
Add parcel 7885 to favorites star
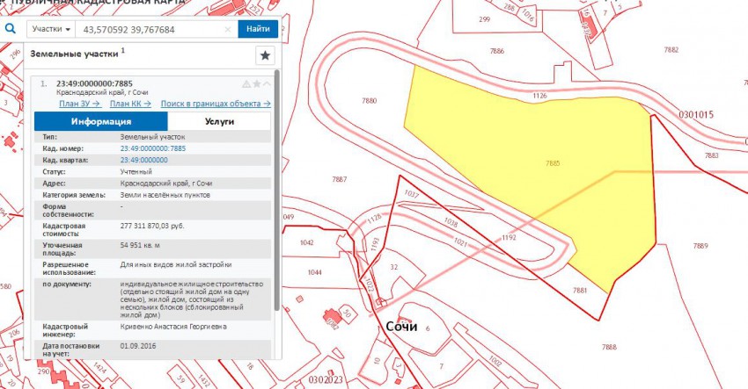257,84
